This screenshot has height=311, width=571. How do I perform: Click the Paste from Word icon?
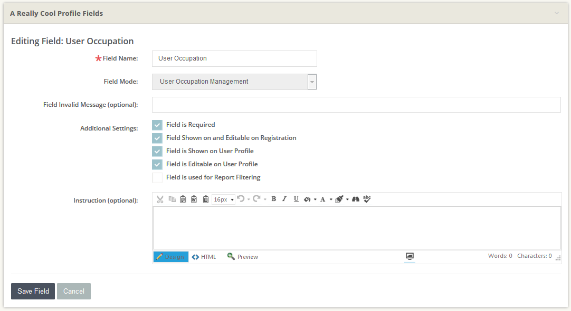tap(194, 199)
